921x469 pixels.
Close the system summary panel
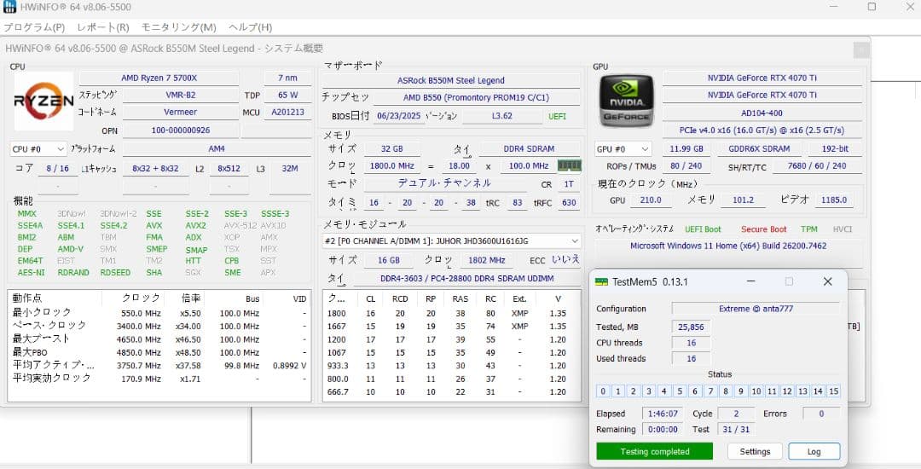click(x=861, y=50)
